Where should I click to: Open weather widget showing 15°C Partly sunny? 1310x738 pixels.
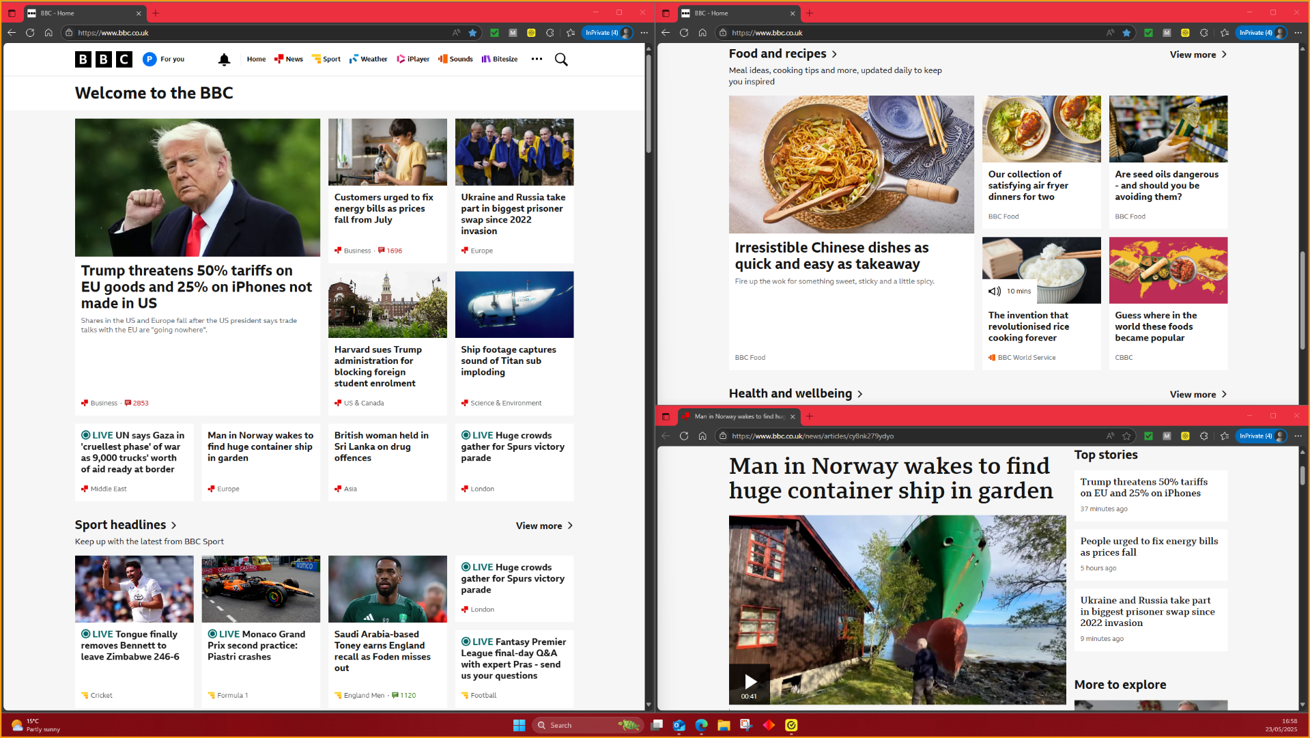[35, 725]
